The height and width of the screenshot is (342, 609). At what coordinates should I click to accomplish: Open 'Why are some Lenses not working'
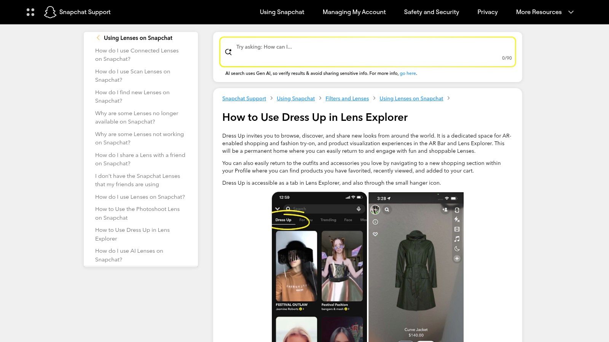pyautogui.click(x=139, y=138)
